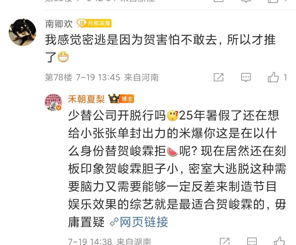This screenshot has height=245, width=296.
Task: Tap the confused face emoji in reply
Action: click(173, 115)
